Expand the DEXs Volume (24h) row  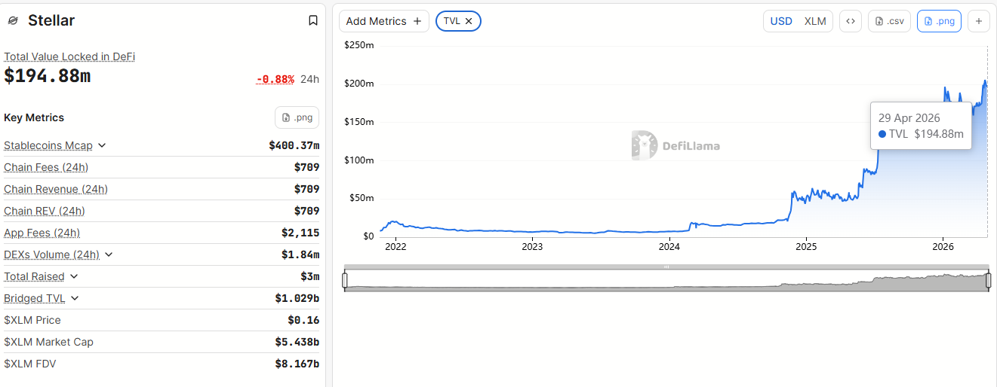[109, 254]
